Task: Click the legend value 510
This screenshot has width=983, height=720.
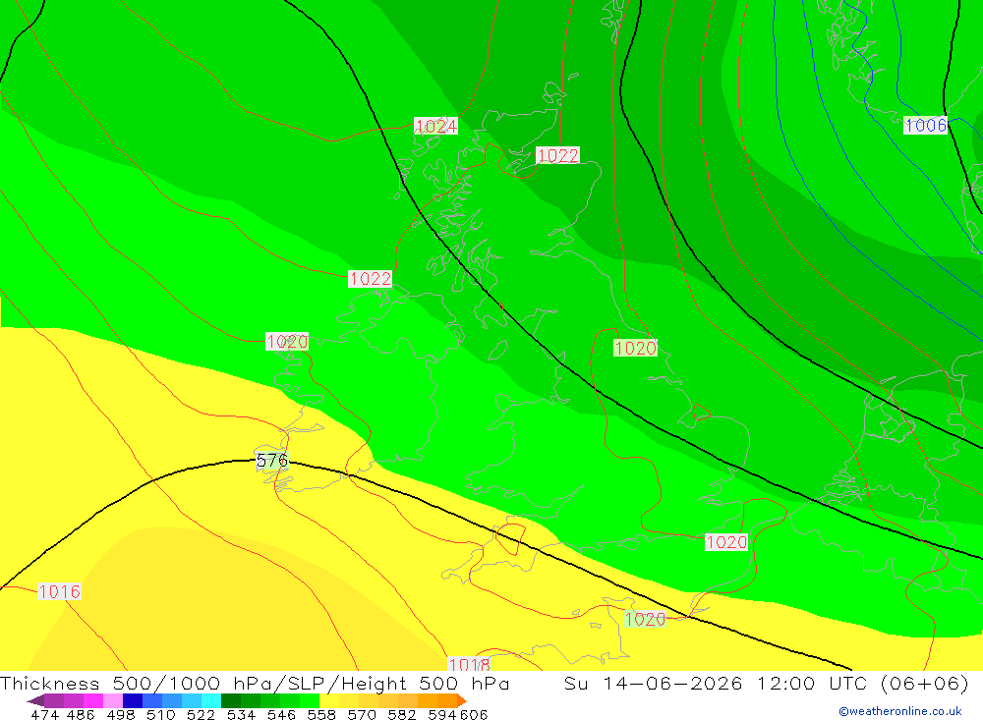Action: tap(161, 715)
